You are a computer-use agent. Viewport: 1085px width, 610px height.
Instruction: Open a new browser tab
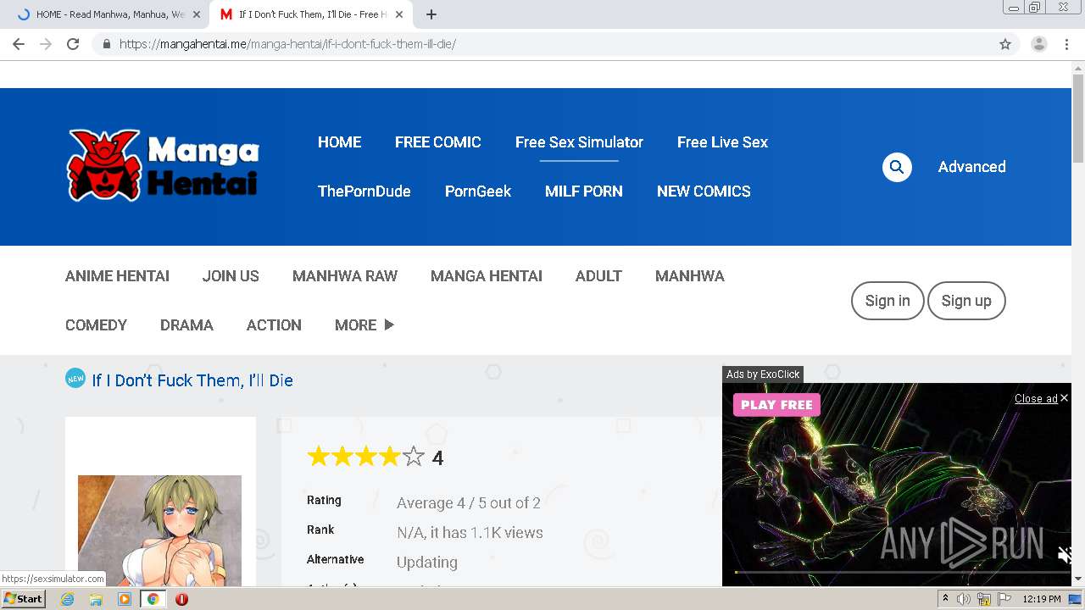tap(431, 14)
